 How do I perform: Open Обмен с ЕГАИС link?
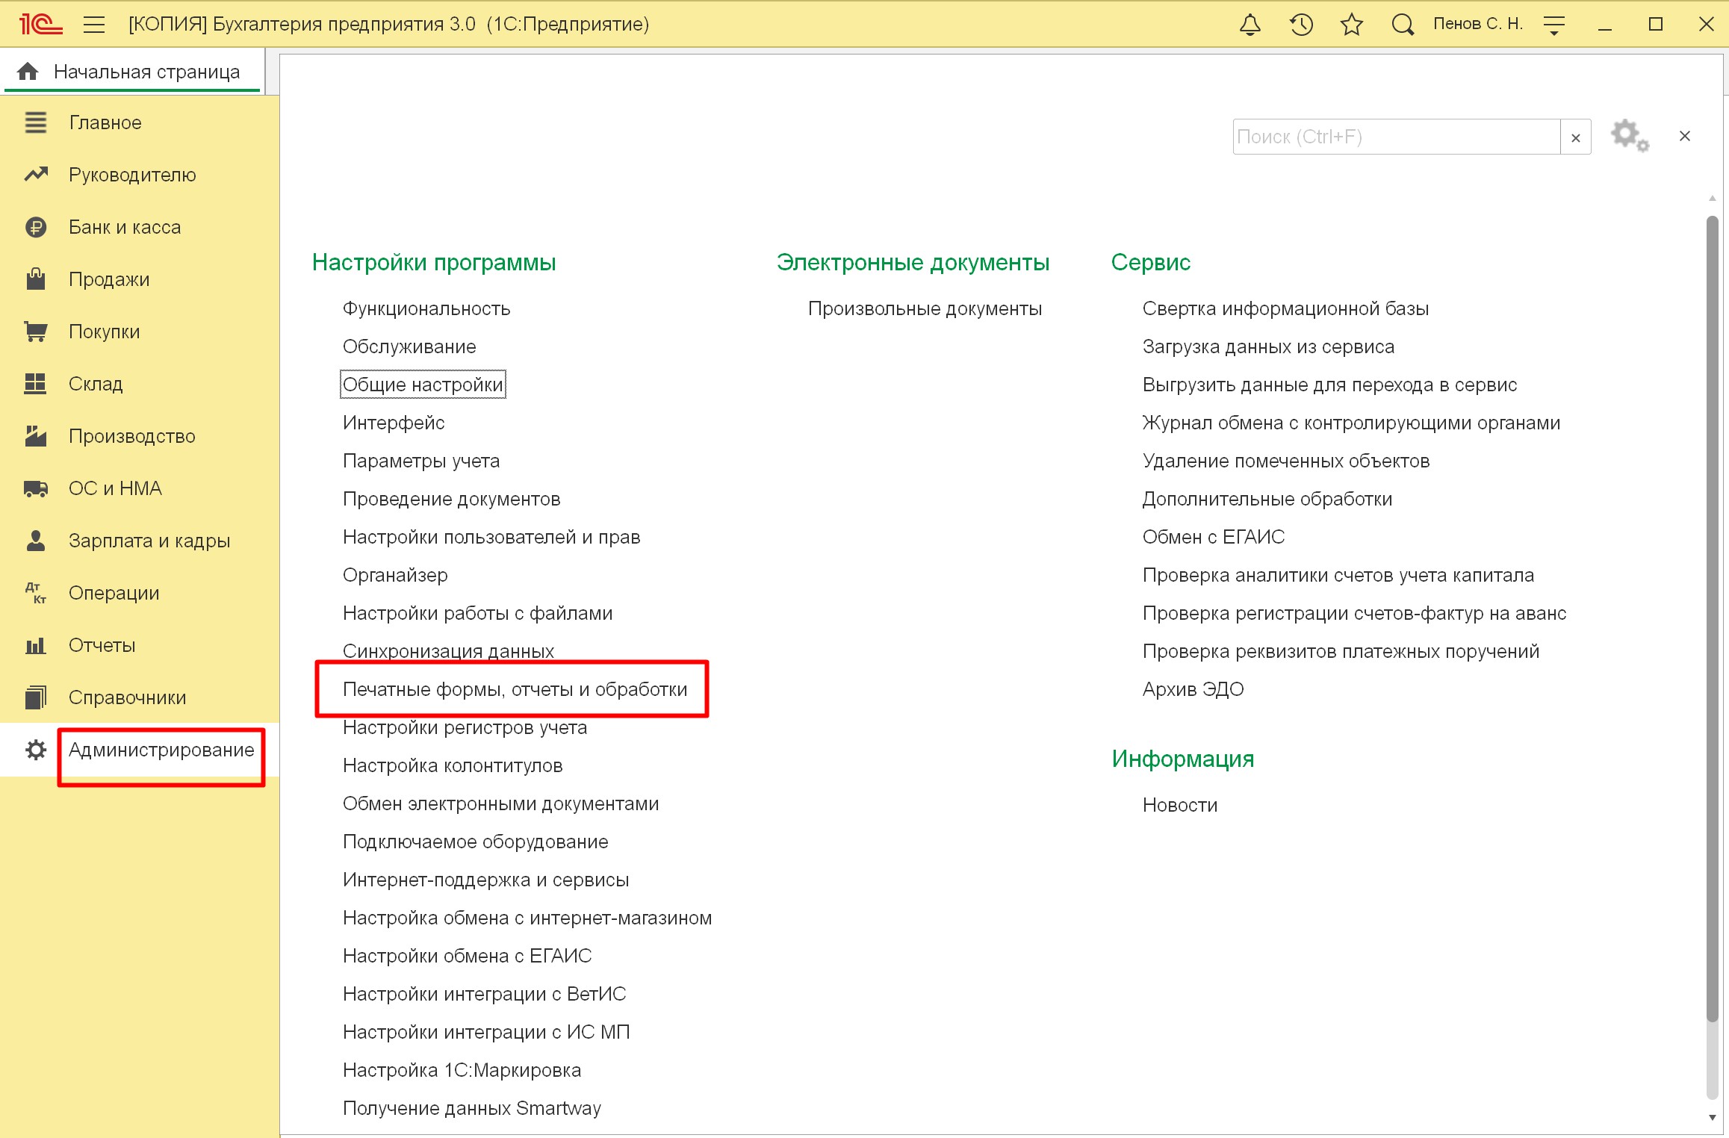click(1214, 537)
